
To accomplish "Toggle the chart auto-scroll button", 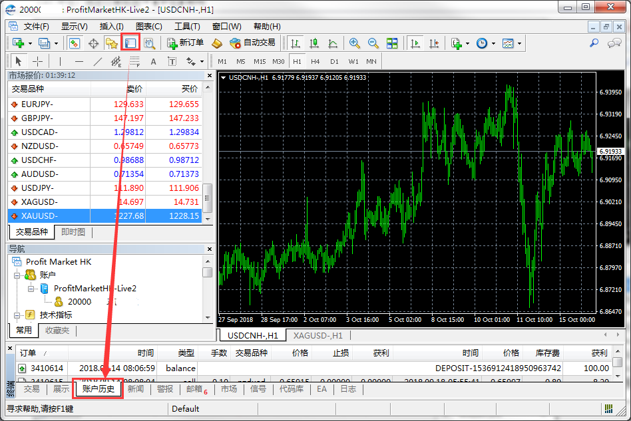I will point(415,43).
